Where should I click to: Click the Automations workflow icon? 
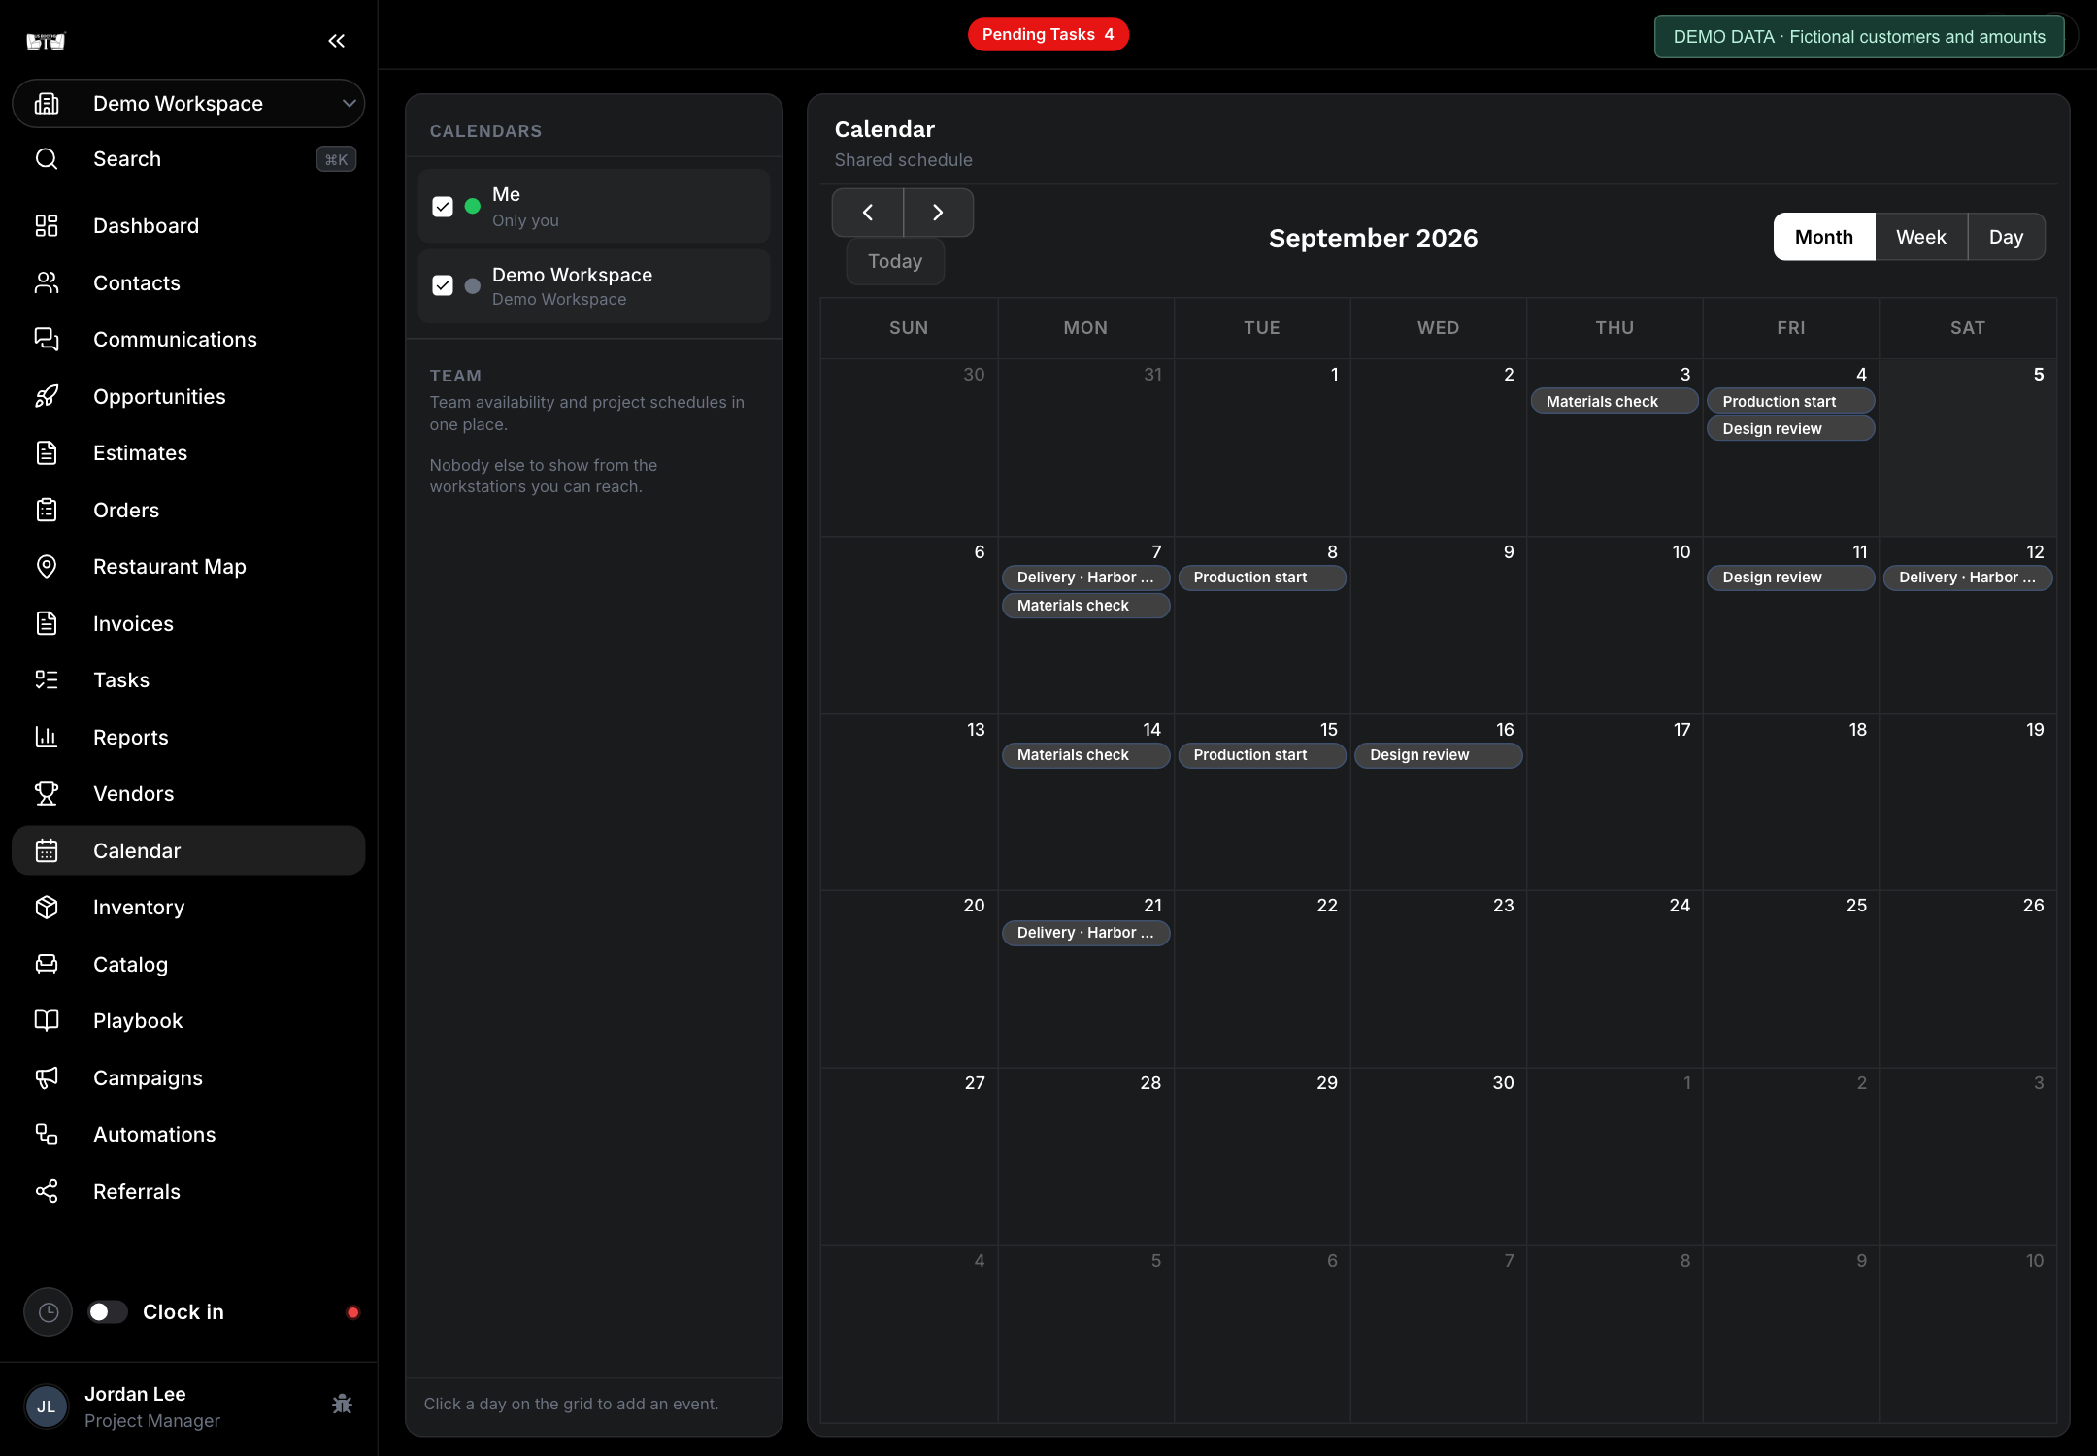[x=47, y=1135]
